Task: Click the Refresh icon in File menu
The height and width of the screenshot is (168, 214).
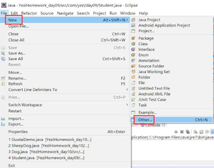Action: pos(3,84)
